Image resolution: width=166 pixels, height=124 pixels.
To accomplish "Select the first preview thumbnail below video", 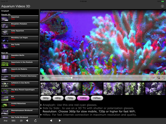I will (x=51, y=89).
